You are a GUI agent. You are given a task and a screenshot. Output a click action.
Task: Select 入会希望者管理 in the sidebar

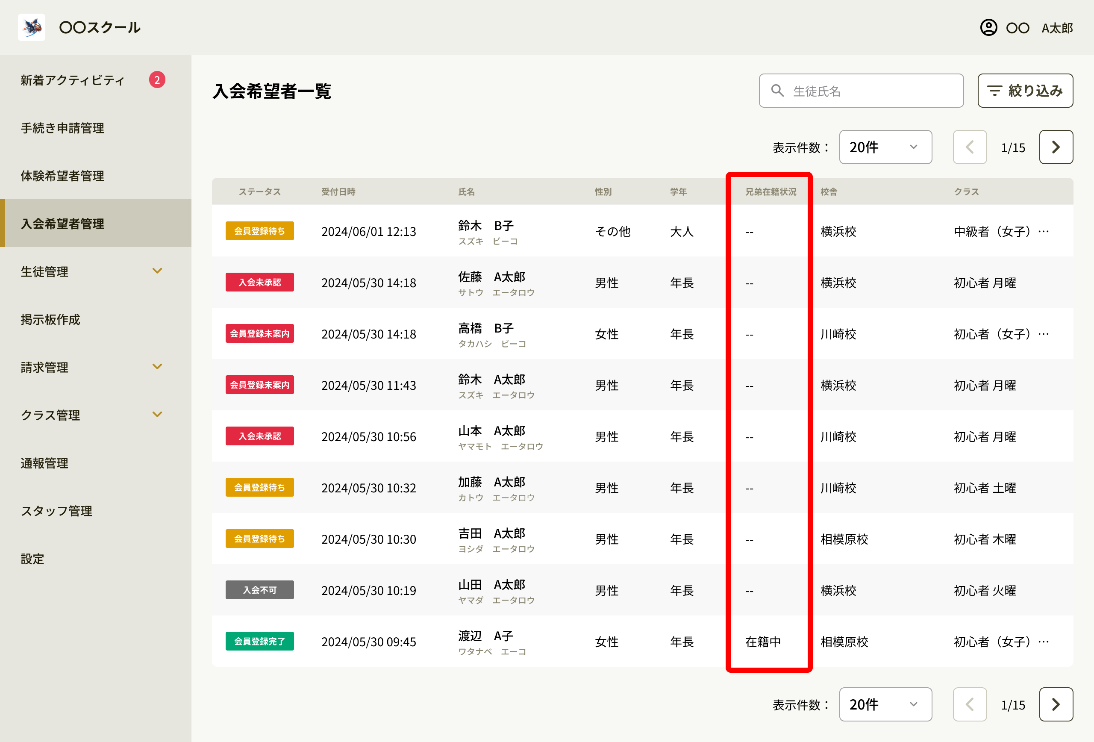(96, 223)
